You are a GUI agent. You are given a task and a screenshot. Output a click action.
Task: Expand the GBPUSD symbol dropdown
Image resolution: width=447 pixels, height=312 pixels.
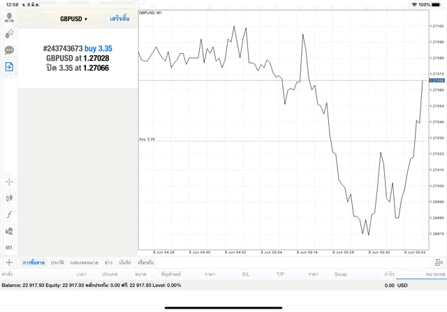pyautogui.click(x=73, y=19)
